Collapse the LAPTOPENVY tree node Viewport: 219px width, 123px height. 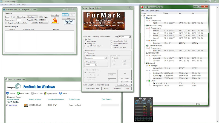[142, 16]
